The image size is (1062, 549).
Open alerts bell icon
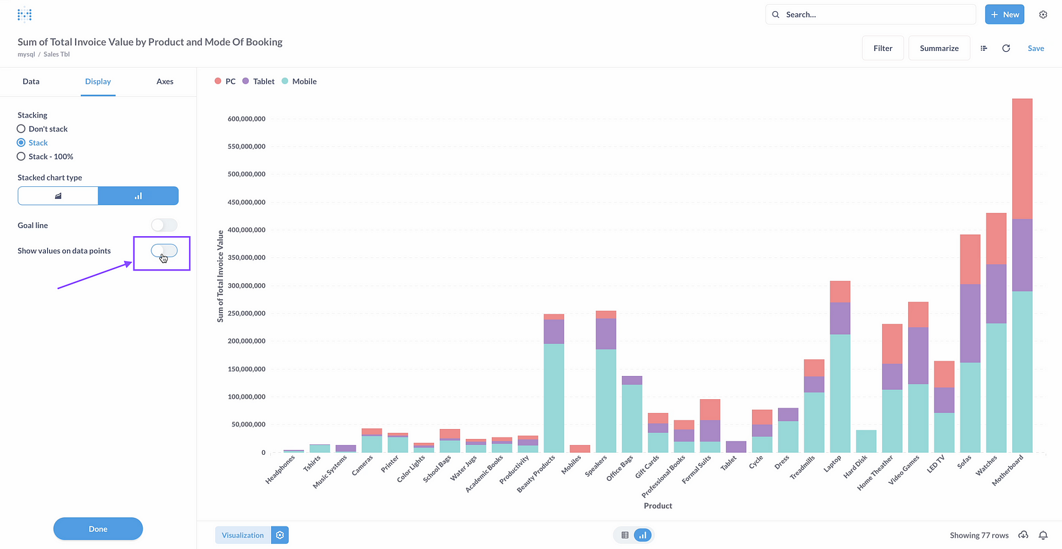tap(1043, 535)
